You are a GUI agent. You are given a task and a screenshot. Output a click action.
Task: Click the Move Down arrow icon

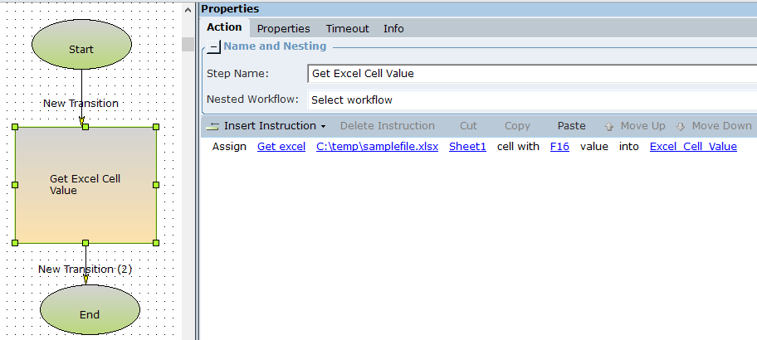tap(681, 127)
